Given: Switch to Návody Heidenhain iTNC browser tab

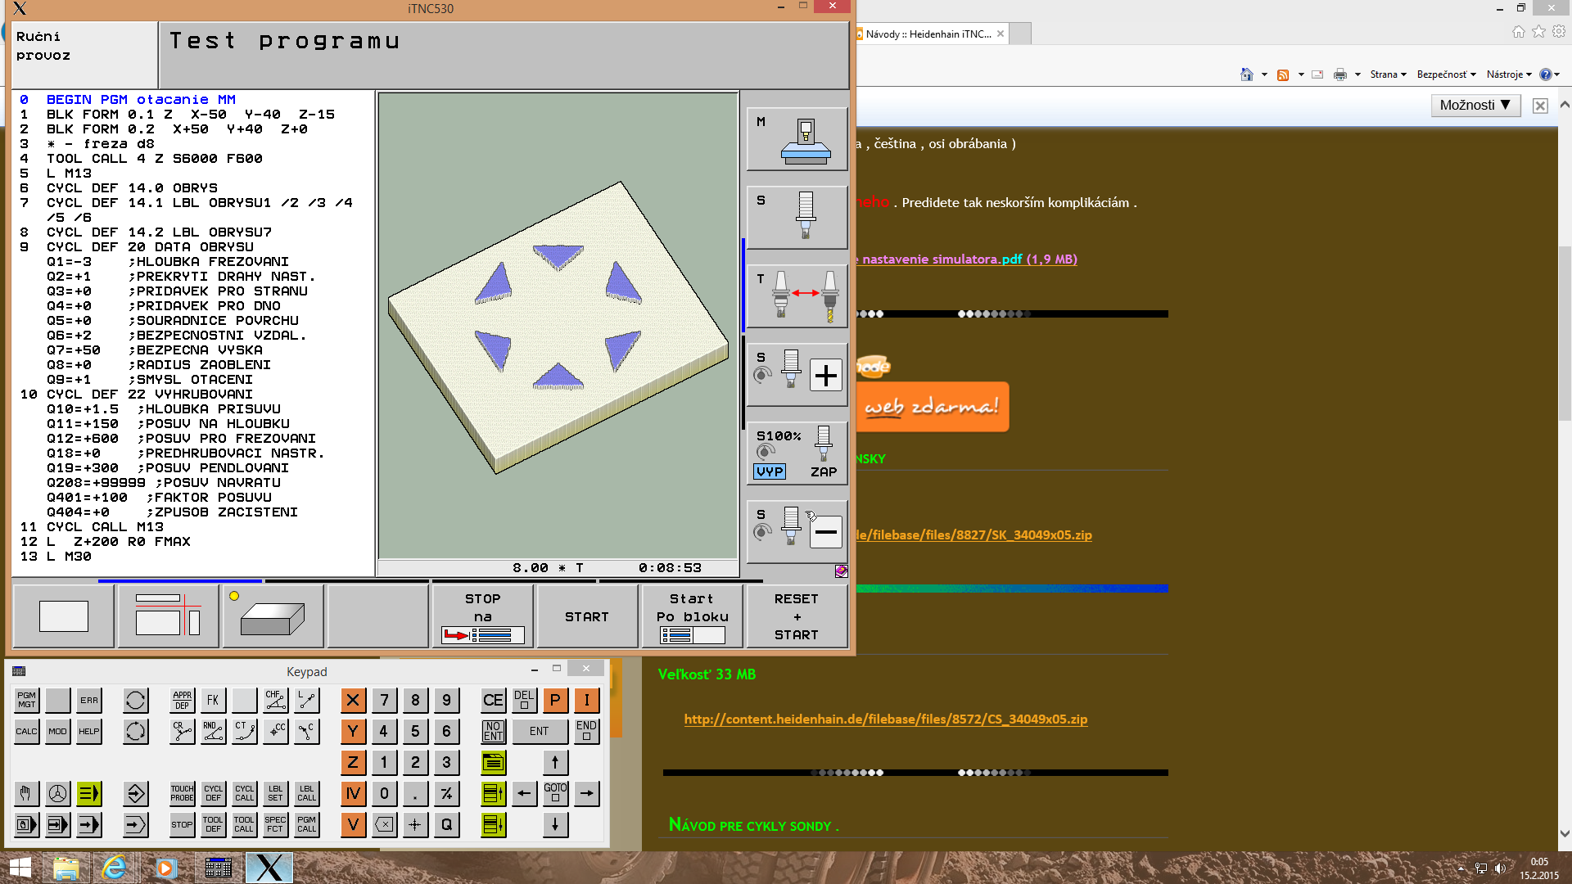Looking at the screenshot, I should [928, 34].
